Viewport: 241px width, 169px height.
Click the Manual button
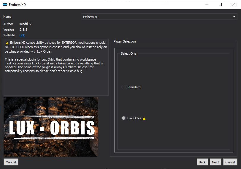pyautogui.click(x=11, y=162)
